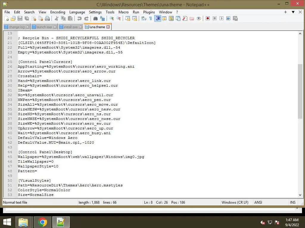Click the Undo arrow icon
The height and width of the screenshot is (228, 305).
click(x=79, y=18)
